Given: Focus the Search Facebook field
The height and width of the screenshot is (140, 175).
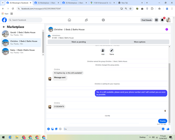Looking at the screenshot, I should tap(25, 20).
